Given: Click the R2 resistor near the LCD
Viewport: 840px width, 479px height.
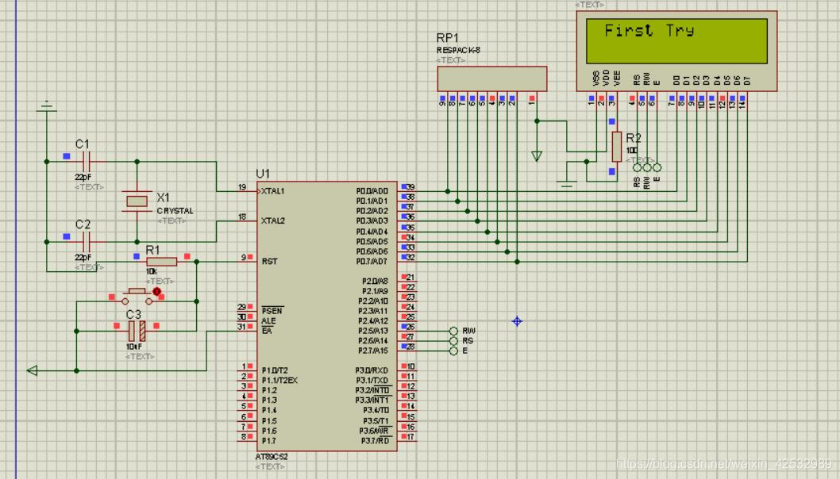Looking at the screenshot, I should 616,145.
